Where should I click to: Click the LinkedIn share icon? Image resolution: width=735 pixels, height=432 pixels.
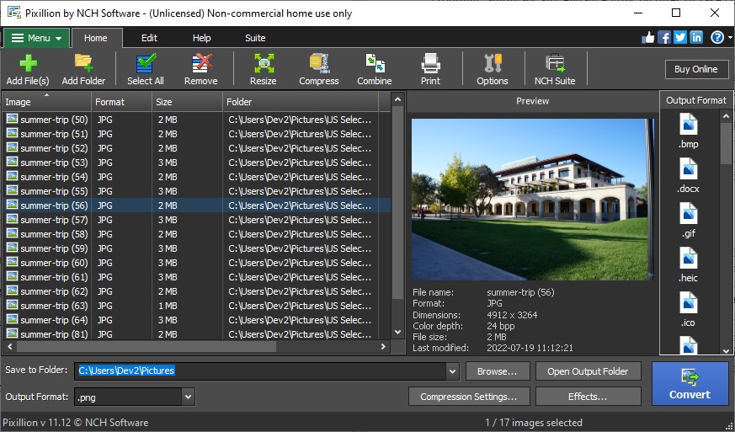click(x=696, y=38)
